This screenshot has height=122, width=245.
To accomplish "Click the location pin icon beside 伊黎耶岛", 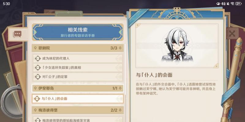I will pyautogui.click(x=35, y=88).
